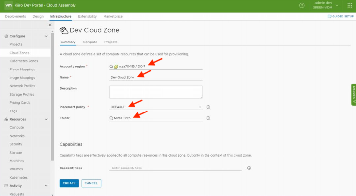Open Storage Profiles in the sidebar
The height and width of the screenshot is (196, 356).
coord(22,94)
